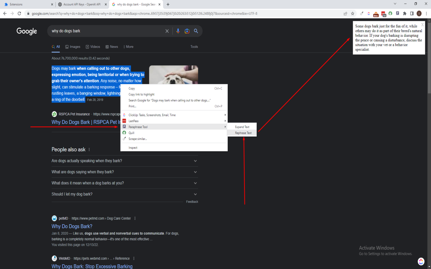Viewport: 431px width, 269px height.
Task: Select Paraphrase Tool in context menu
Action: [174, 127]
